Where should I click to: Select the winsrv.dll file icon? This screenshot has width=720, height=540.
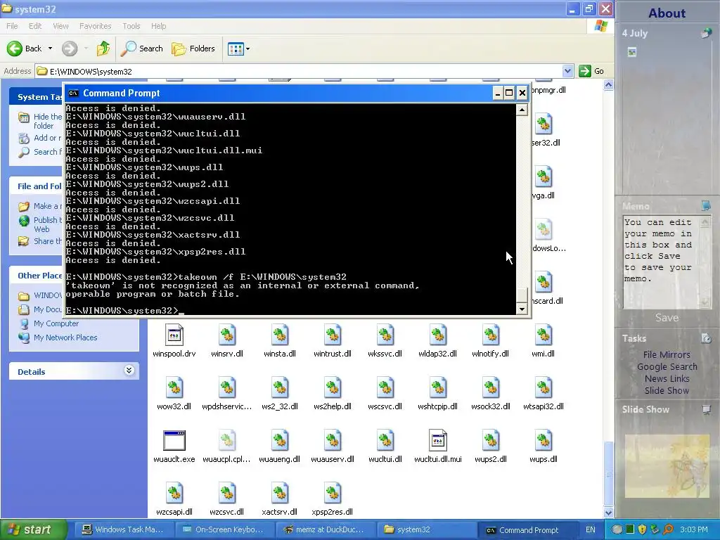(x=227, y=335)
